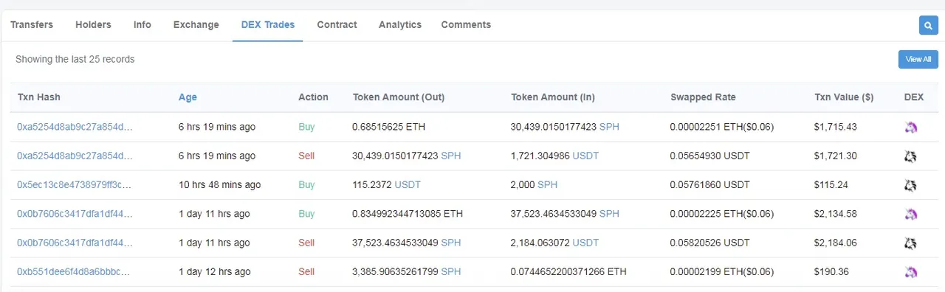Click unicorn DEX icon for the $190.36 trade
This screenshot has height=292, width=945.
(911, 271)
